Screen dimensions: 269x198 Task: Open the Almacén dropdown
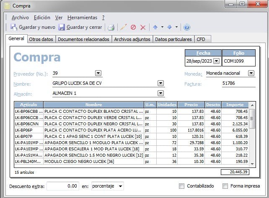point(160,93)
